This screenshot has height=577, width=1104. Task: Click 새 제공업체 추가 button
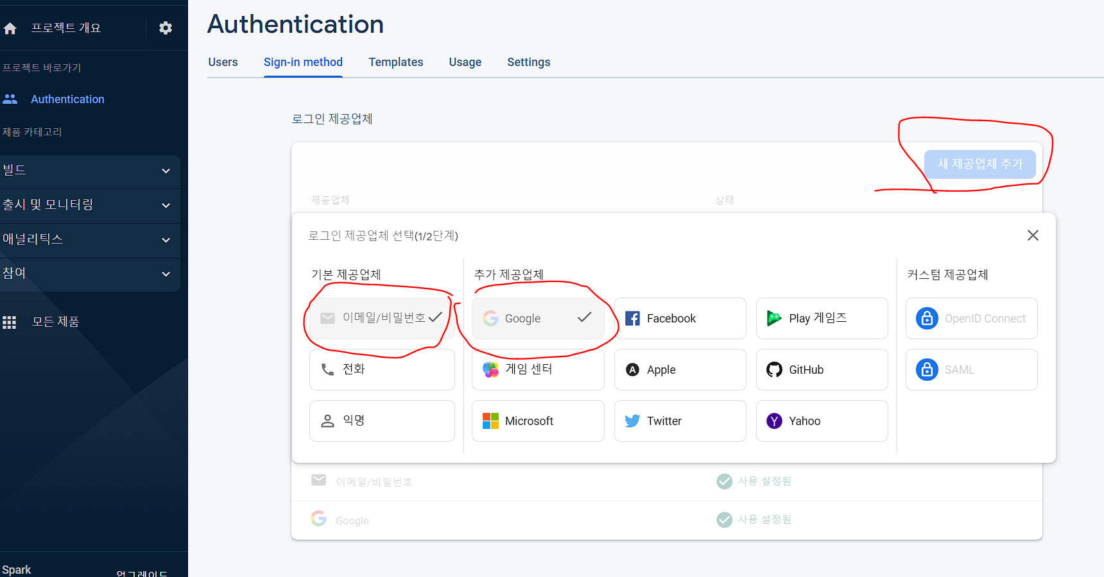pyautogui.click(x=979, y=164)
